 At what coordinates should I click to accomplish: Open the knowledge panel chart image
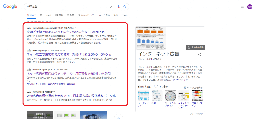[x=152, y=38]
